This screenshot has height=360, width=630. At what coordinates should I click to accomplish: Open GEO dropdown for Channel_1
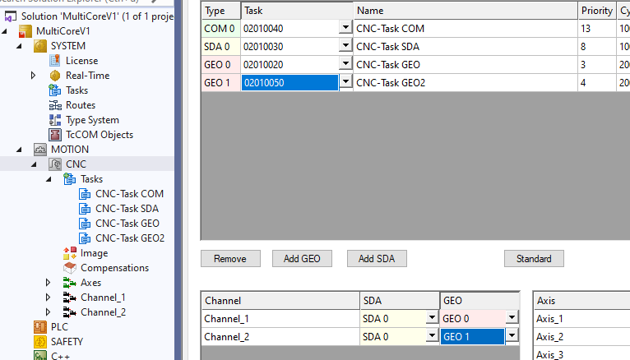tap(512, 317)
